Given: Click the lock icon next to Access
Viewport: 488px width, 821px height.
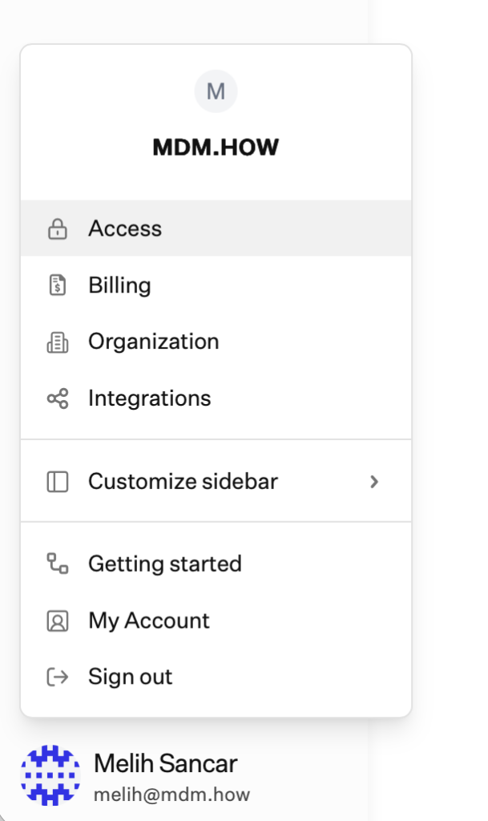Looking at the screenshot, I should [x=58, y=229].
